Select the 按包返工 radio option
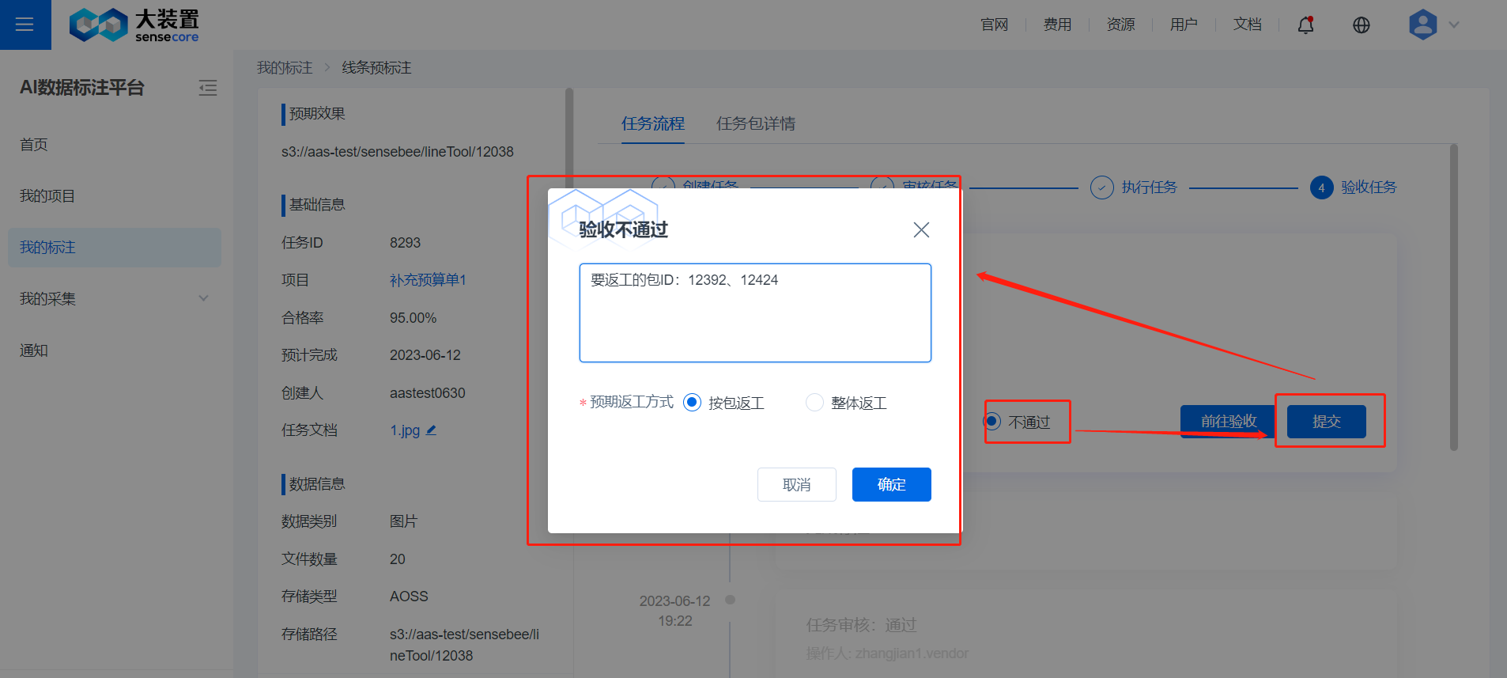 pyautogui.click(x=692, y=403)
